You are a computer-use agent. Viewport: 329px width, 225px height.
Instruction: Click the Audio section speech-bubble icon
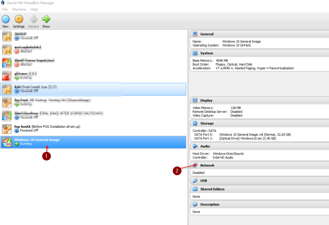pyautogui.click(x=195, y=146)
